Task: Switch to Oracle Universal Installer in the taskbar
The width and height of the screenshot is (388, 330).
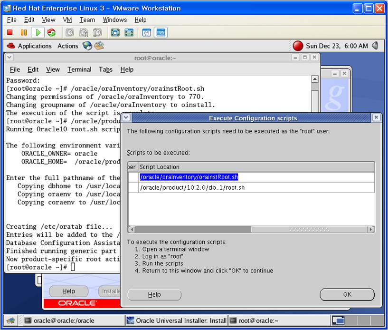Action: click(x=176, y=320)
